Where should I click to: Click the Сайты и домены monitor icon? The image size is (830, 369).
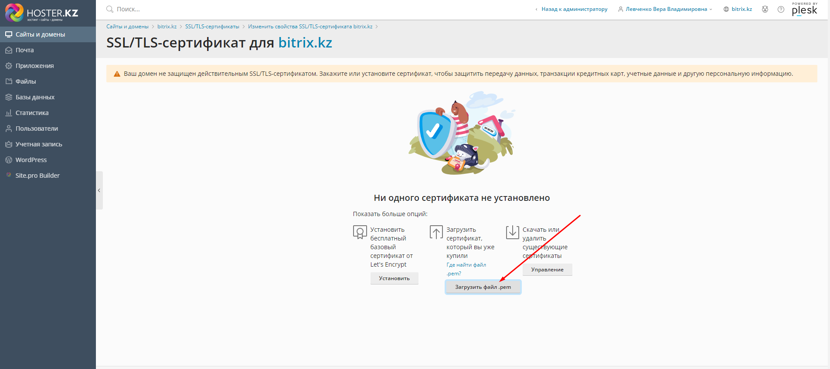click(x=9, y=34)
